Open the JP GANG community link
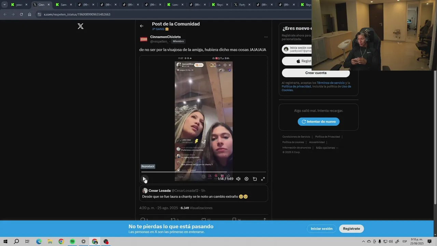The width and height of the screenshot is (437, 246). pos(160,29)
